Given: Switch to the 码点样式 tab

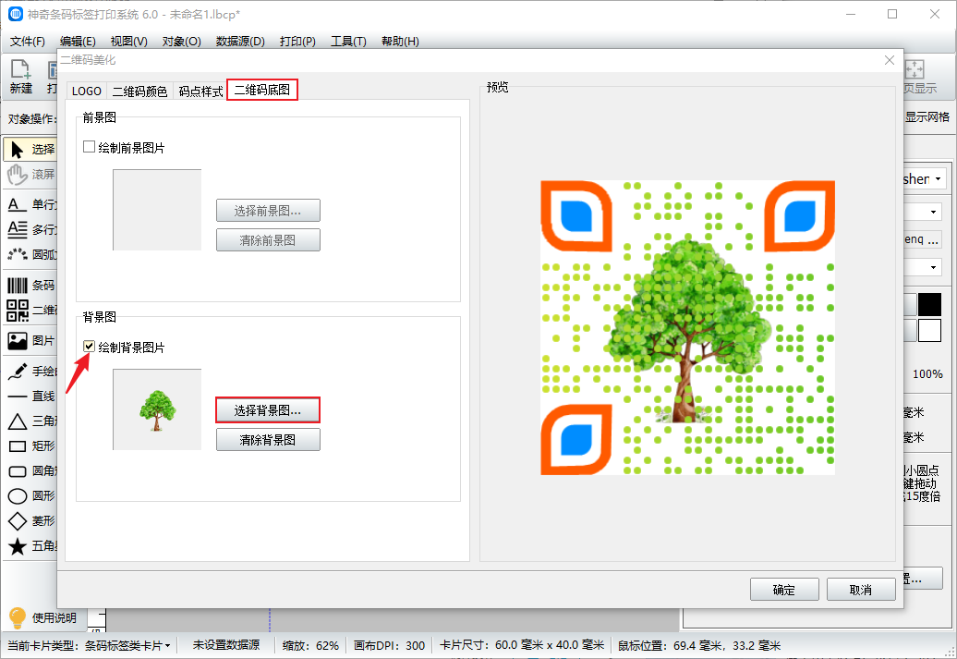Looking at the screenshot, I should pos(200,91).
